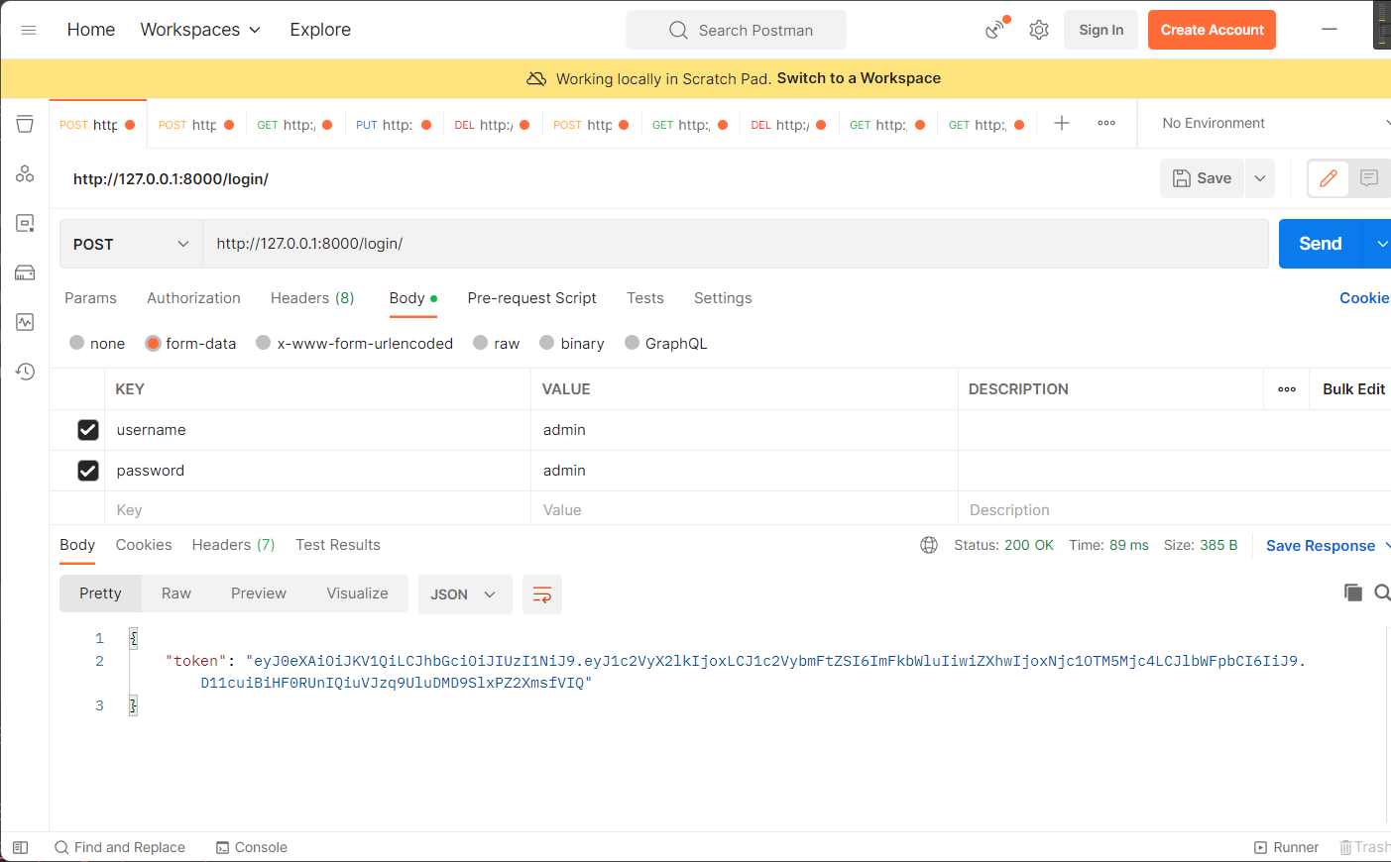Open the Headers (8) request tab
The width and height of the screenshot is (1391, 862).
click(312, 298)
